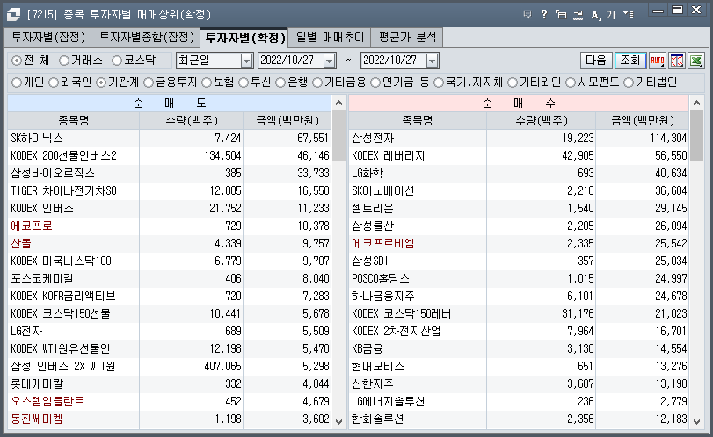Pin the window with the pushpin icon

[578, 15]
